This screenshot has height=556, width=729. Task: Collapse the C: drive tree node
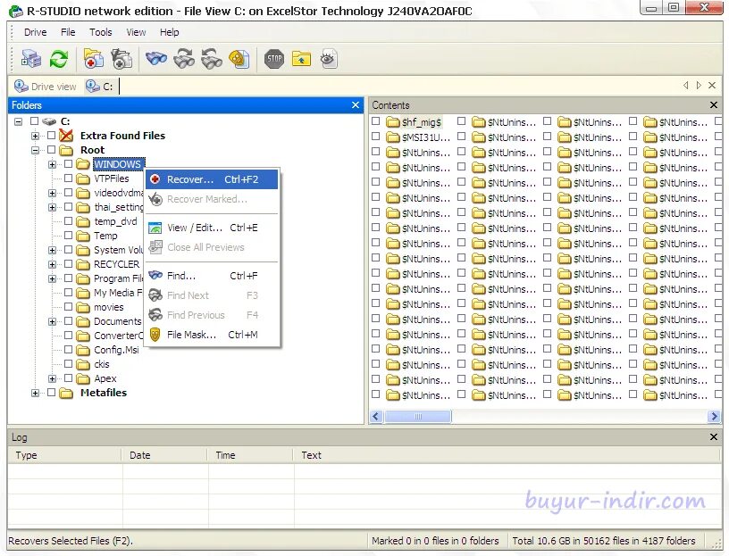point(18,121)
